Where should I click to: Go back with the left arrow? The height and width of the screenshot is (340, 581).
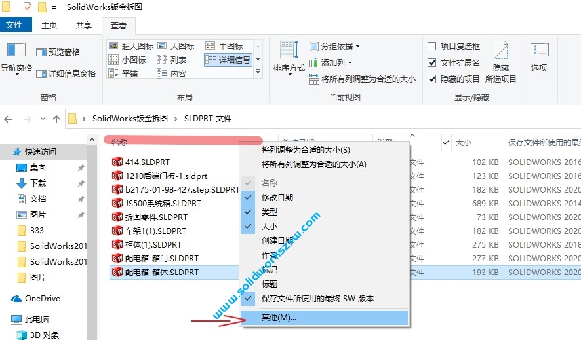point(8,119)
